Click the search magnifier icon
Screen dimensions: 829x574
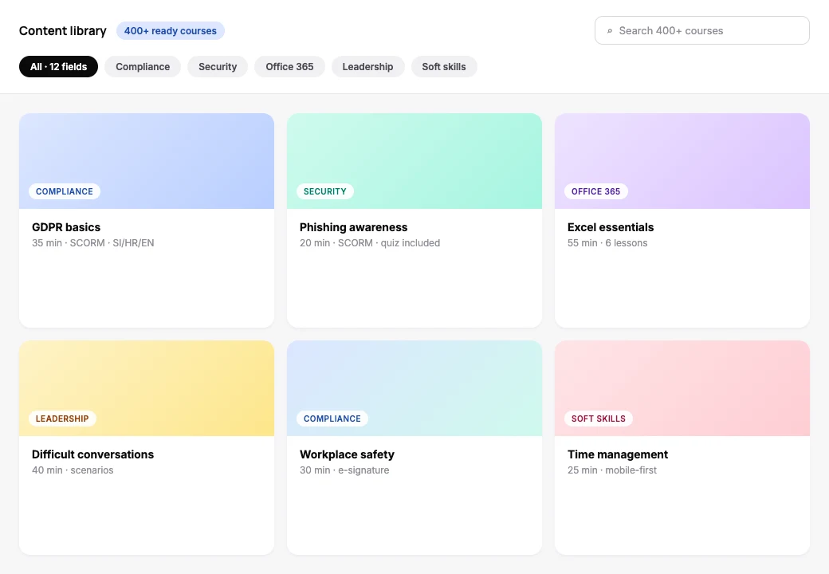(610, 31)
